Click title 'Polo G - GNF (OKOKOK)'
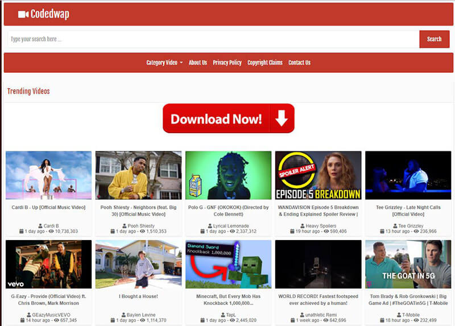The height and width of the screenshot is (326, 455). coord(229,211)
